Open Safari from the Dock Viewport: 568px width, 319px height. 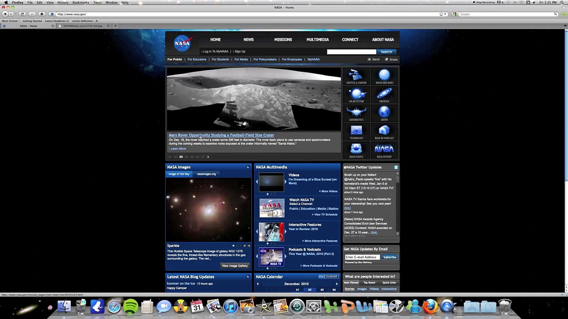(114, 307)
